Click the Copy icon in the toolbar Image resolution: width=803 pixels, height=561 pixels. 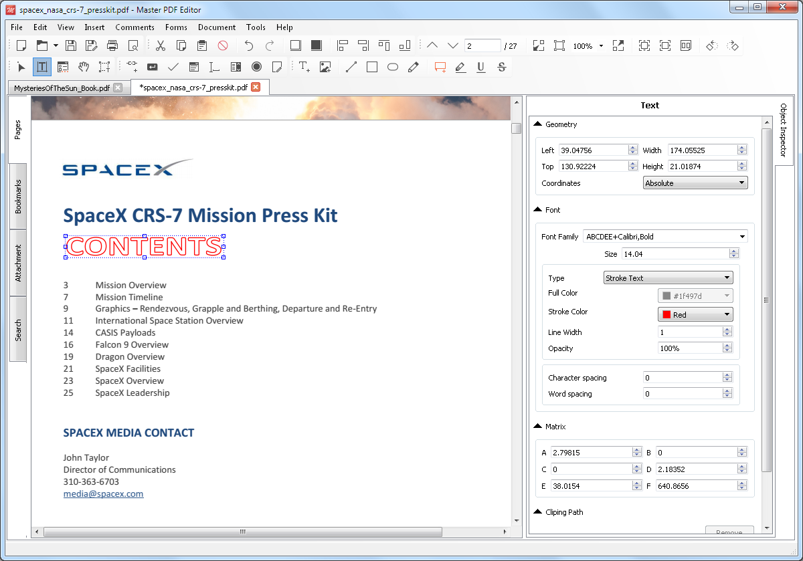click(x=181, y=45)
